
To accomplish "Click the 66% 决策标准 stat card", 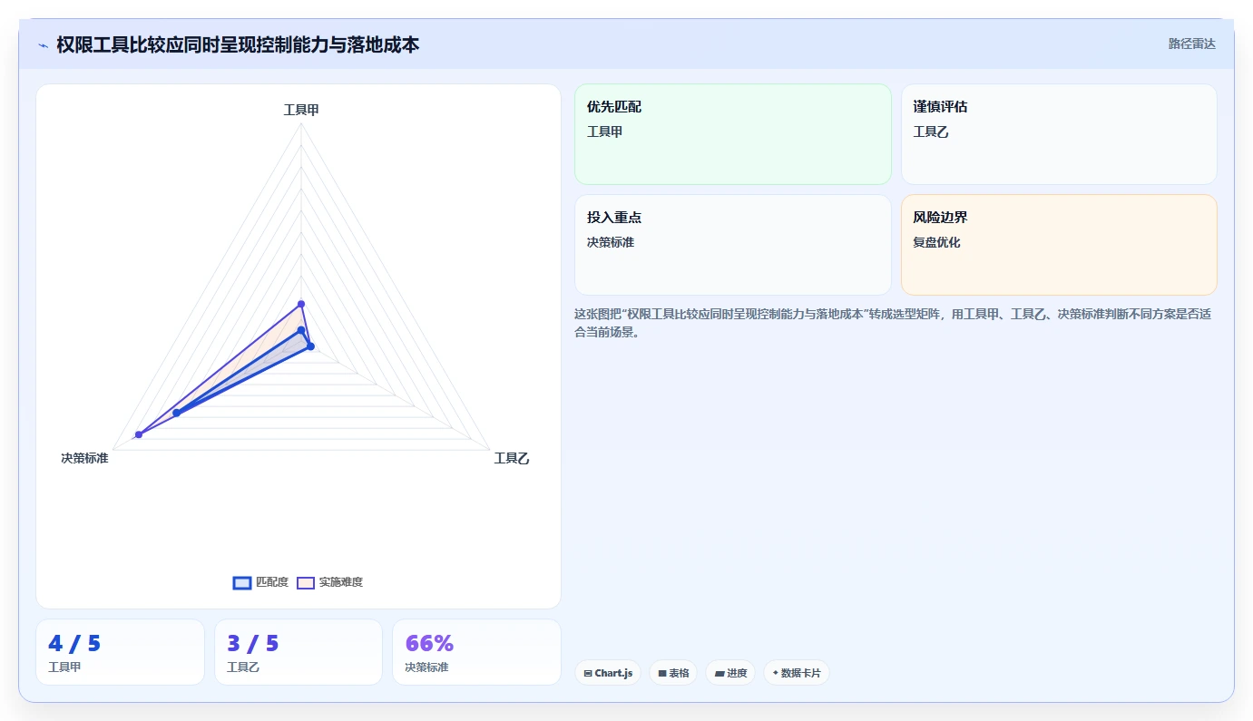I will [476, 652].
